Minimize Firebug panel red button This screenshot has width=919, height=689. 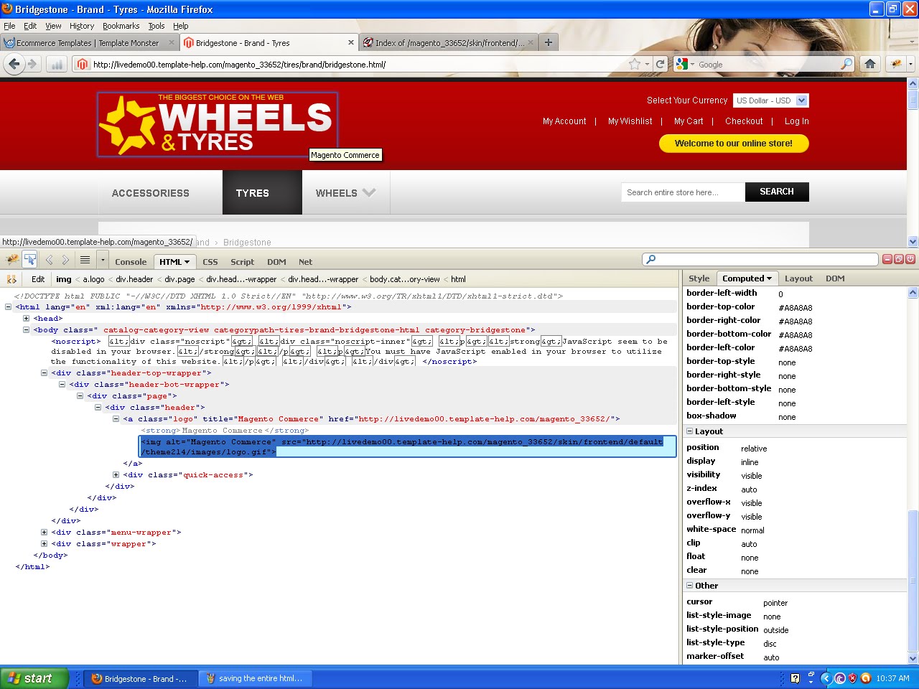[x=887, y=259]
